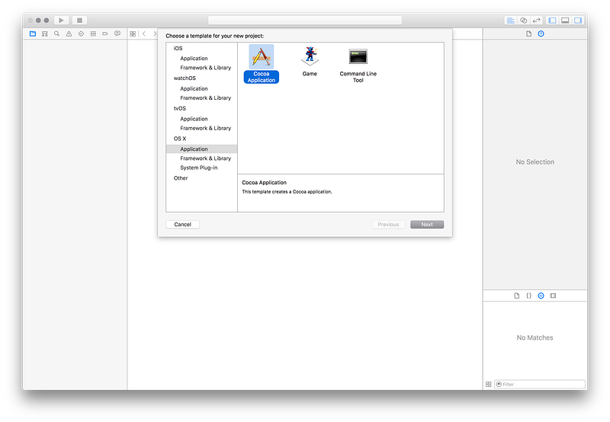Select the Command Line Tool template
Image resolution: width=610 pixels, height=422 pixels.
358,66
